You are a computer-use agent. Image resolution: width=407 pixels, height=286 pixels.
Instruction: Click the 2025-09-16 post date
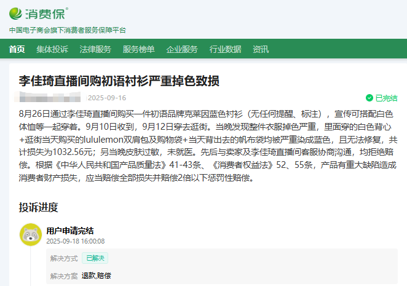tap(107, 98)
